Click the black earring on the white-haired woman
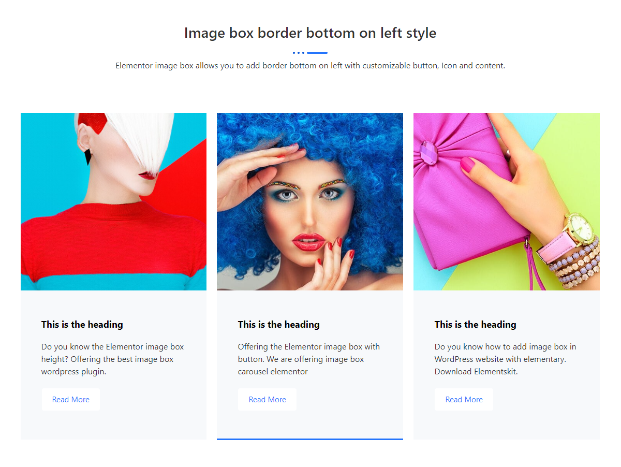 88,156
